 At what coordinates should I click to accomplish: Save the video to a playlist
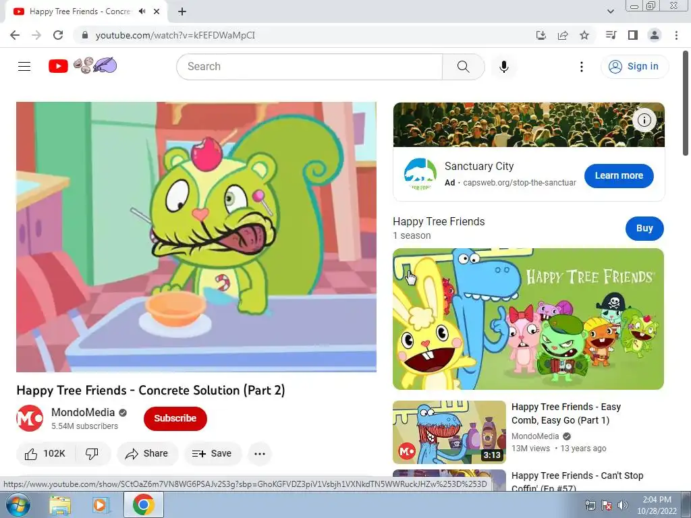213,454
